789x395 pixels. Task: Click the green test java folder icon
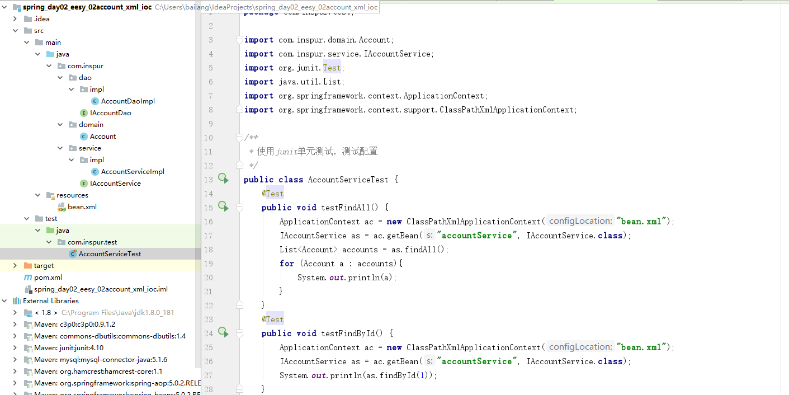pos(50,231)
